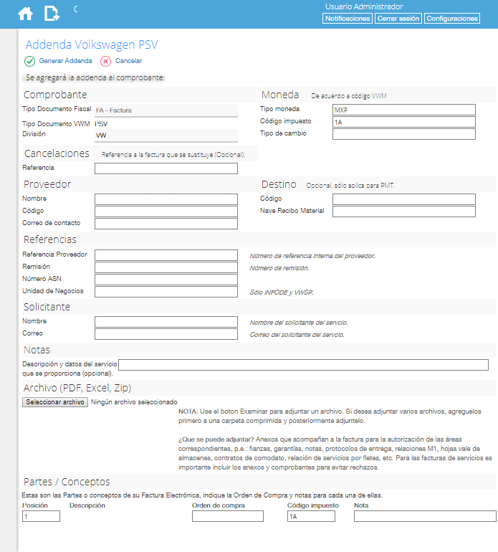Click the Ningún archivo seleccionado text

point(134,402)
